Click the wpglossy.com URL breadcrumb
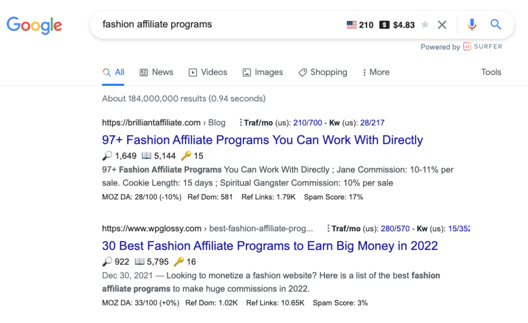The height and width of the screenshot is (323, 528). click(x=207, y=229)
